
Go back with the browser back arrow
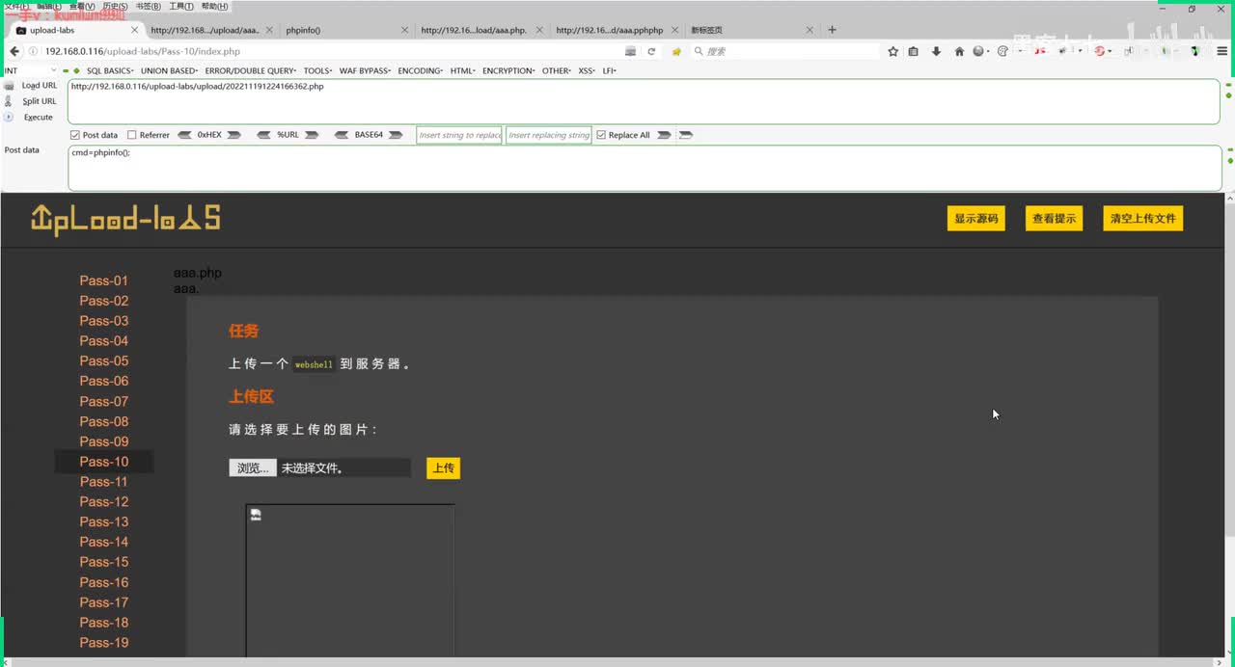point(14,51)
